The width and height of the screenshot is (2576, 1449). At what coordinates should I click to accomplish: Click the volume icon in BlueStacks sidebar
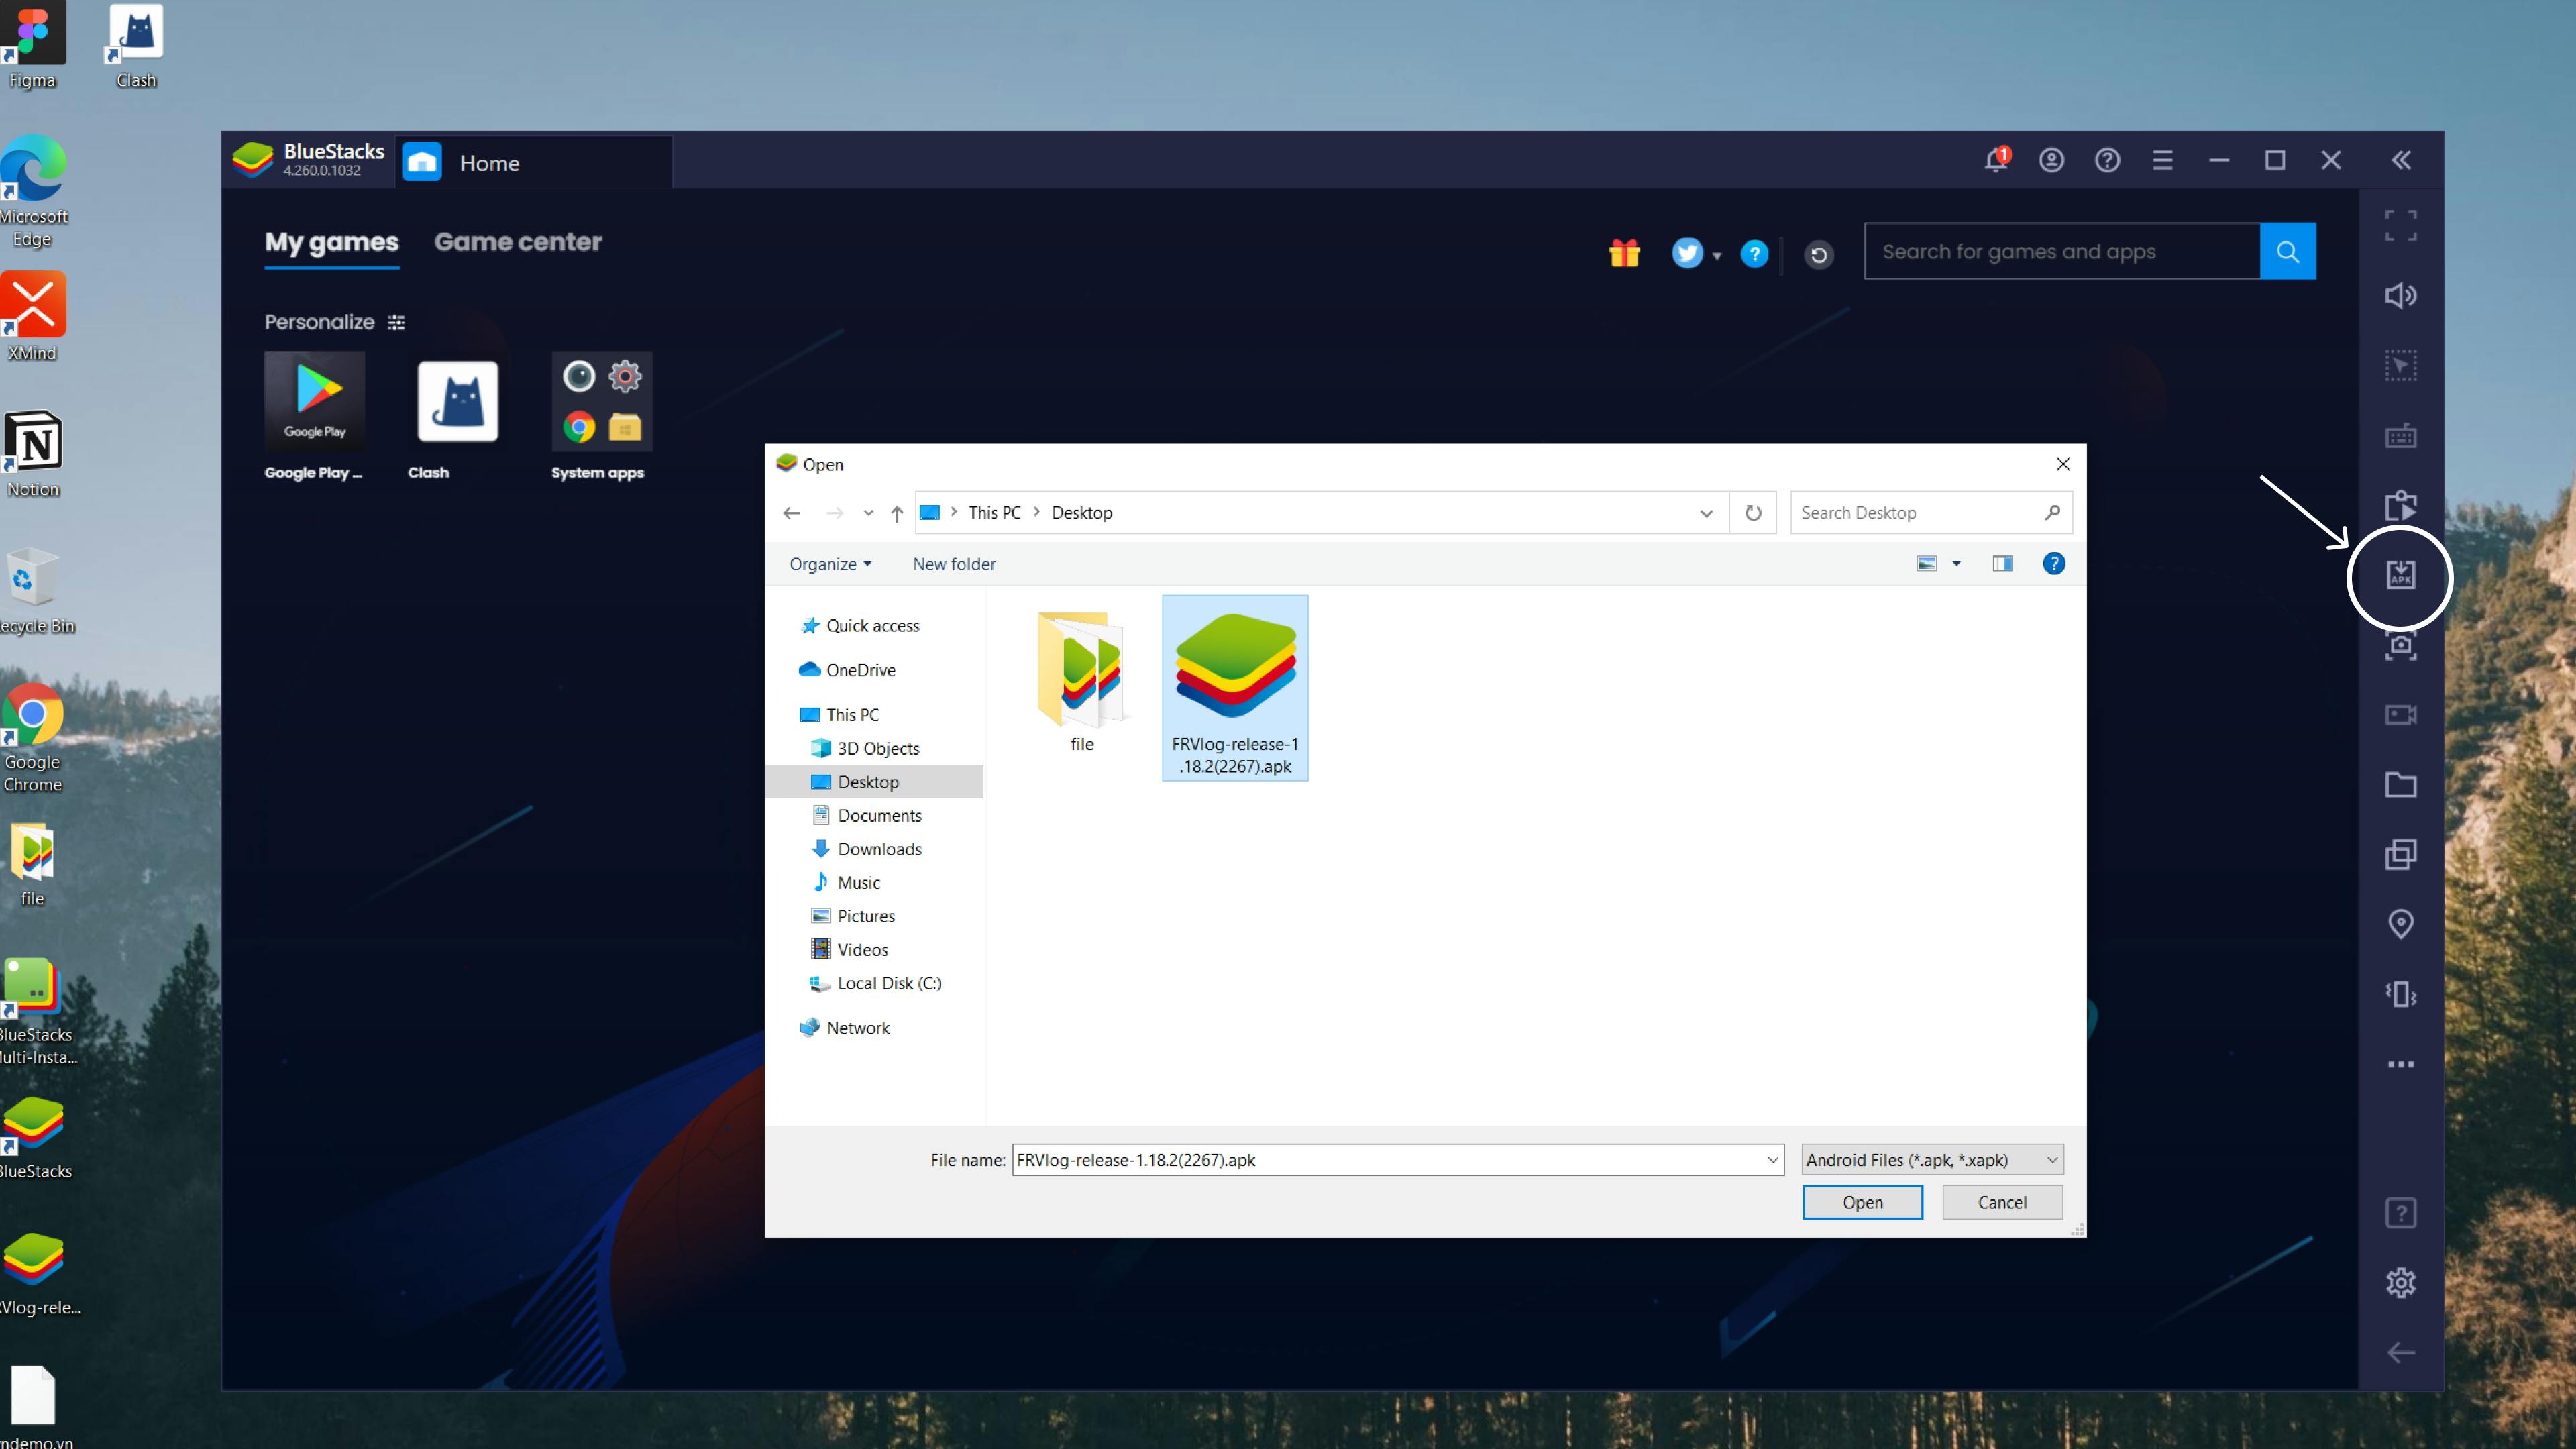click(x=2401, y=296)
